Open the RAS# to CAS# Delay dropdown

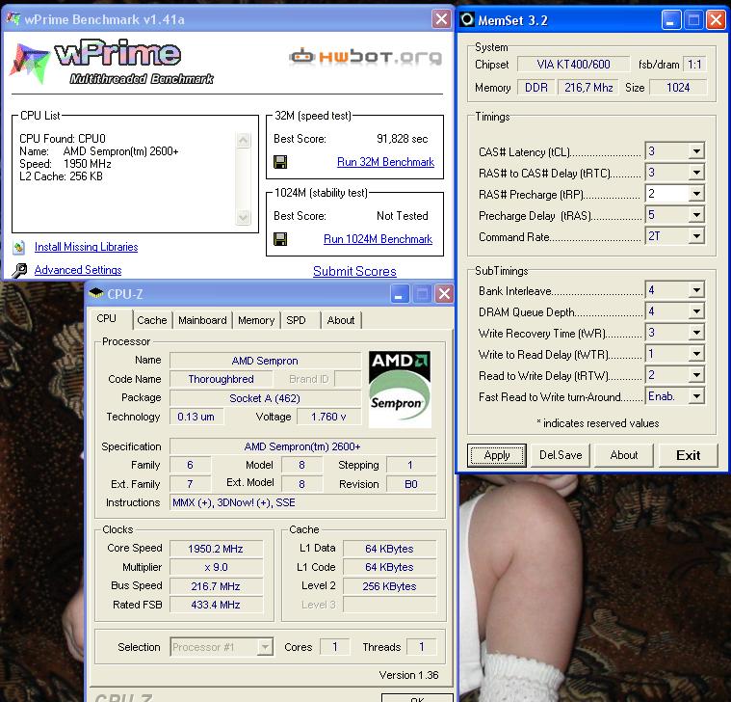click(x=696, y=173)
